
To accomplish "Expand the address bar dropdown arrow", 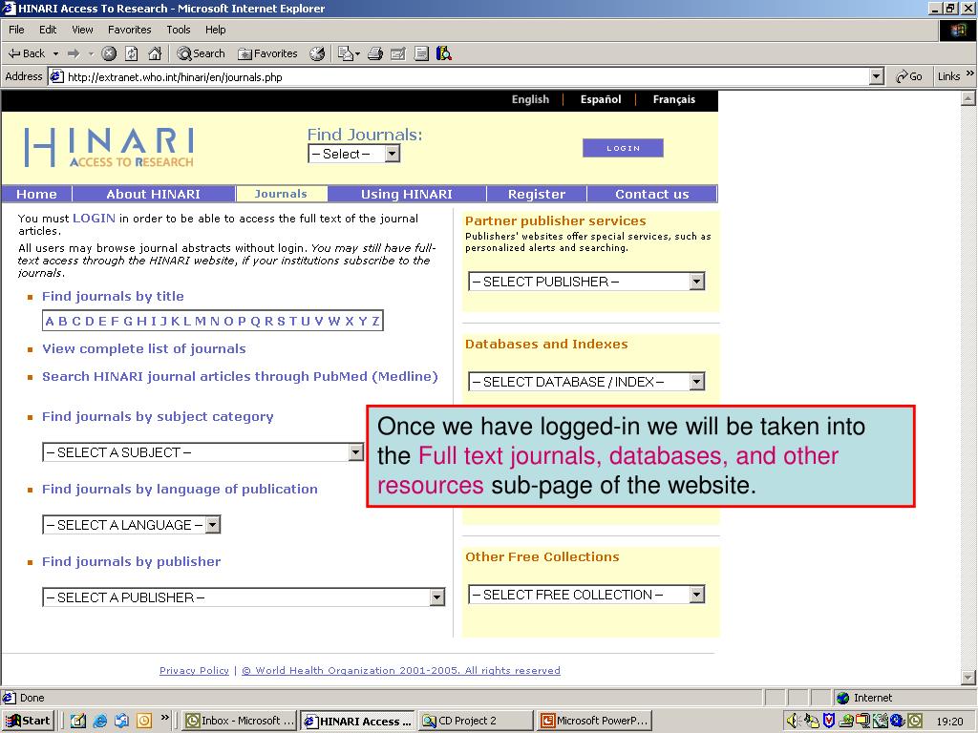I will click(877, 76).
